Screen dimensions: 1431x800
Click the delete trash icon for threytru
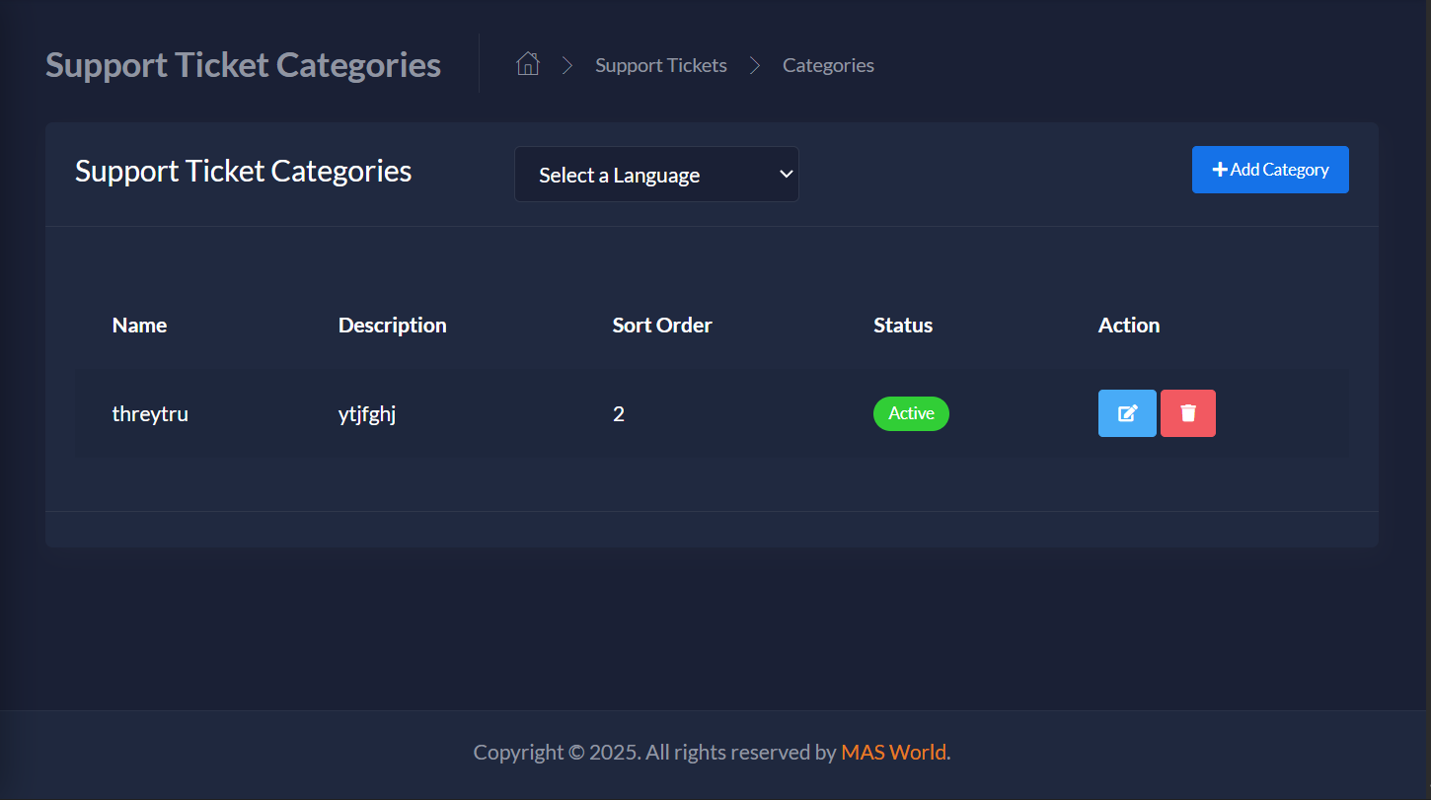[x=1188, y=413]
